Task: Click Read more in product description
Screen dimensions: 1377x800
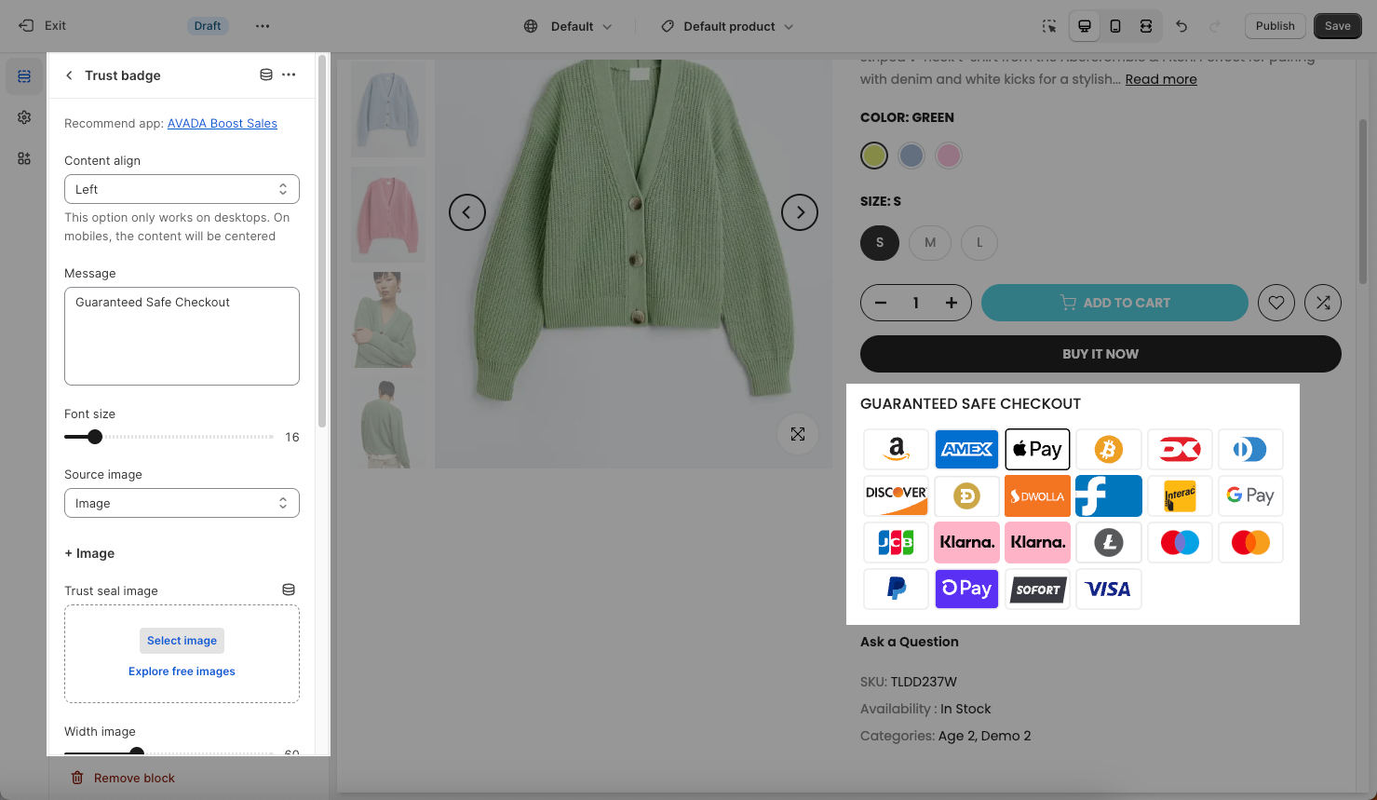Action: tap(1161, 79)
